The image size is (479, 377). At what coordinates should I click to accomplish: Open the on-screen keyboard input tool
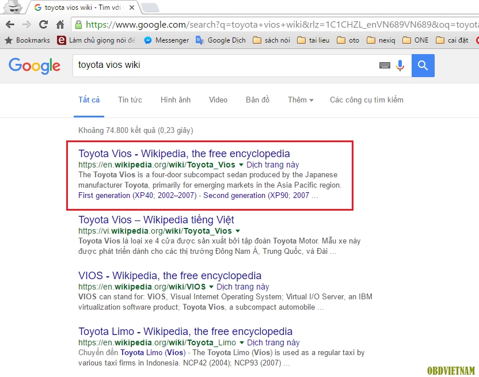(385, 65)
